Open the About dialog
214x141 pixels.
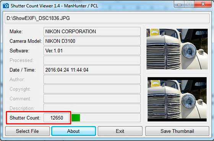(x=73, y=131)
